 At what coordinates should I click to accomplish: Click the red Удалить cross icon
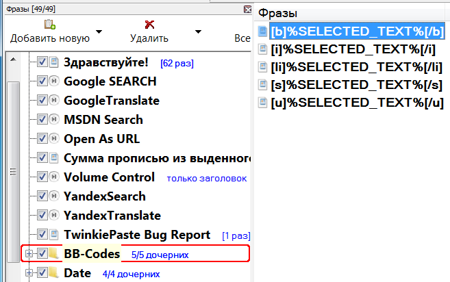coord(149,25)
